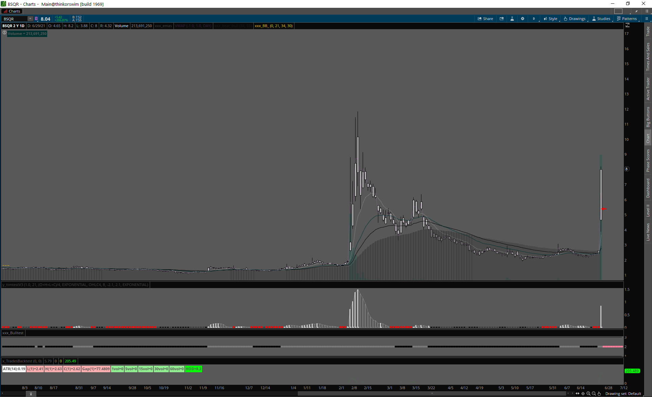
Task: Click the expand time axis arrows icon
Action: [578, 394]
